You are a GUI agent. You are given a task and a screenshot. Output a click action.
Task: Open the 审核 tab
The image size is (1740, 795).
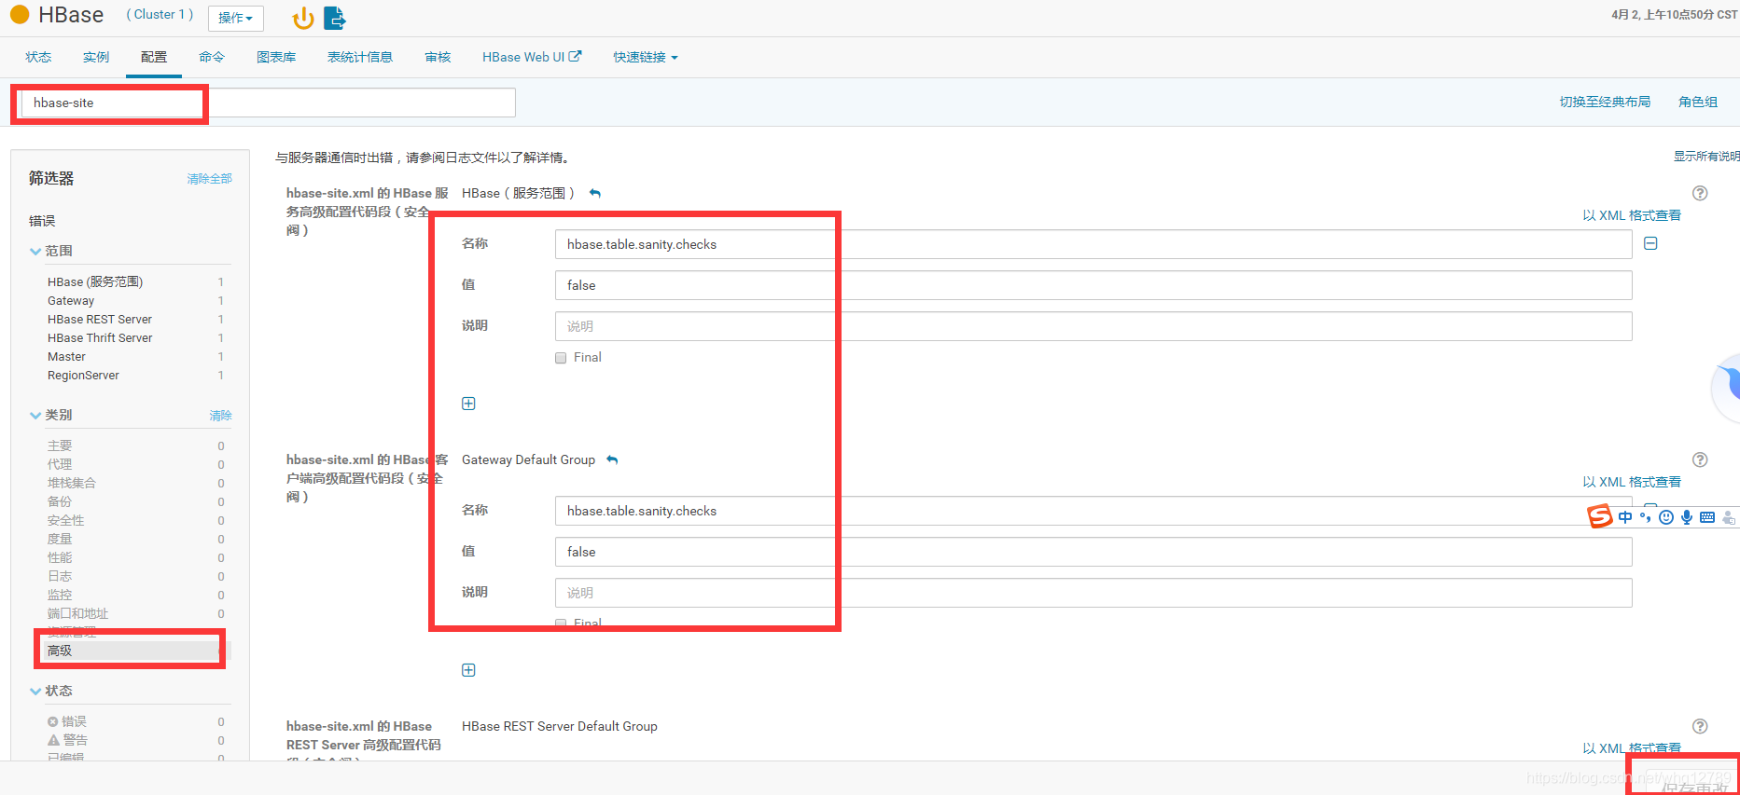pyautogui.click(x=438, y=57)
